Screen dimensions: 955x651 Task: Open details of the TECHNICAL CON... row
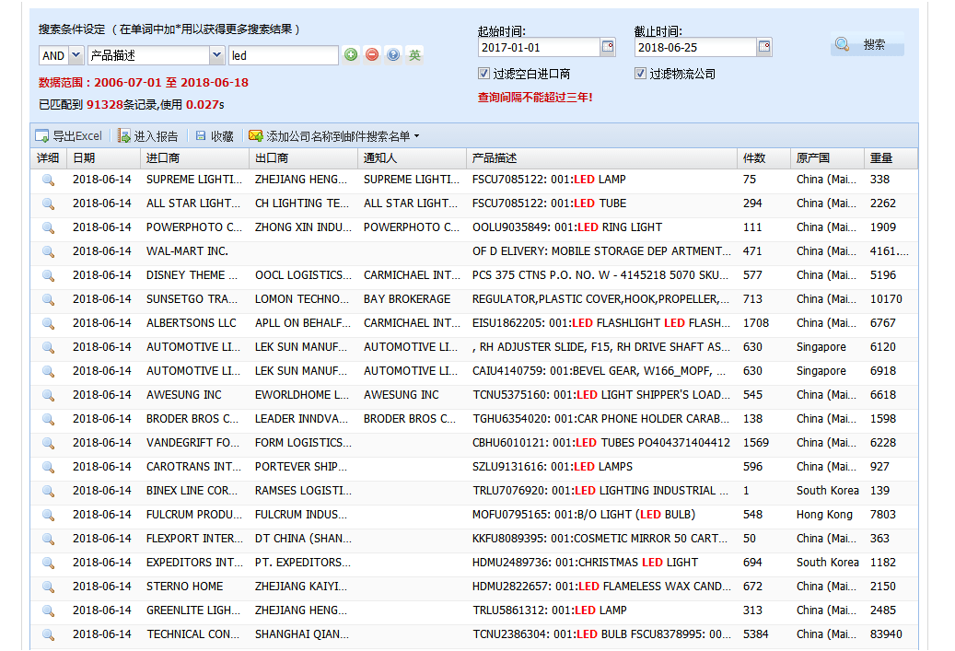tap(48, 634)
